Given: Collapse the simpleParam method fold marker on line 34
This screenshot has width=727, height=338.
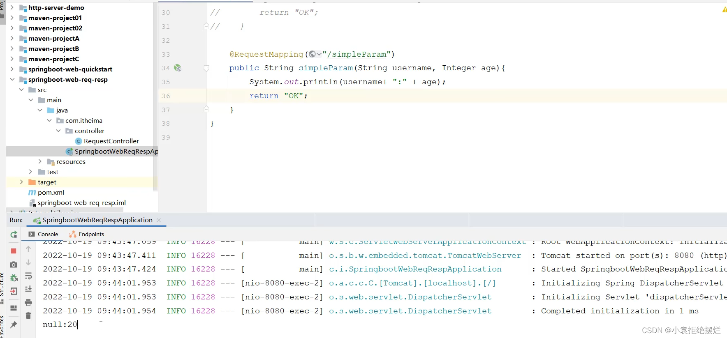Looking at the screenshot, I should [206, 68].
